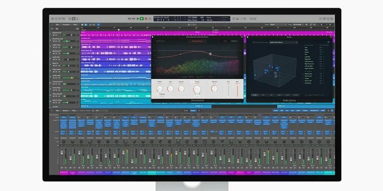Click the green Play button
383x191 pixels.
tap(142, 19)
